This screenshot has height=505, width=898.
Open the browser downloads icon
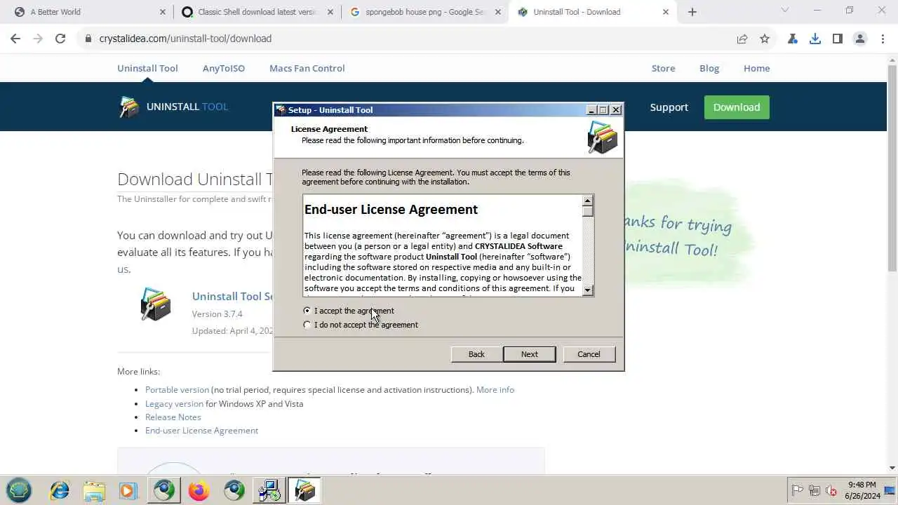pos(815,39)
